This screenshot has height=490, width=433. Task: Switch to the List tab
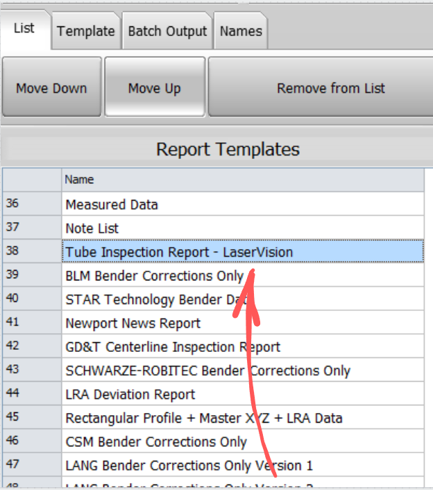(24, 29)
